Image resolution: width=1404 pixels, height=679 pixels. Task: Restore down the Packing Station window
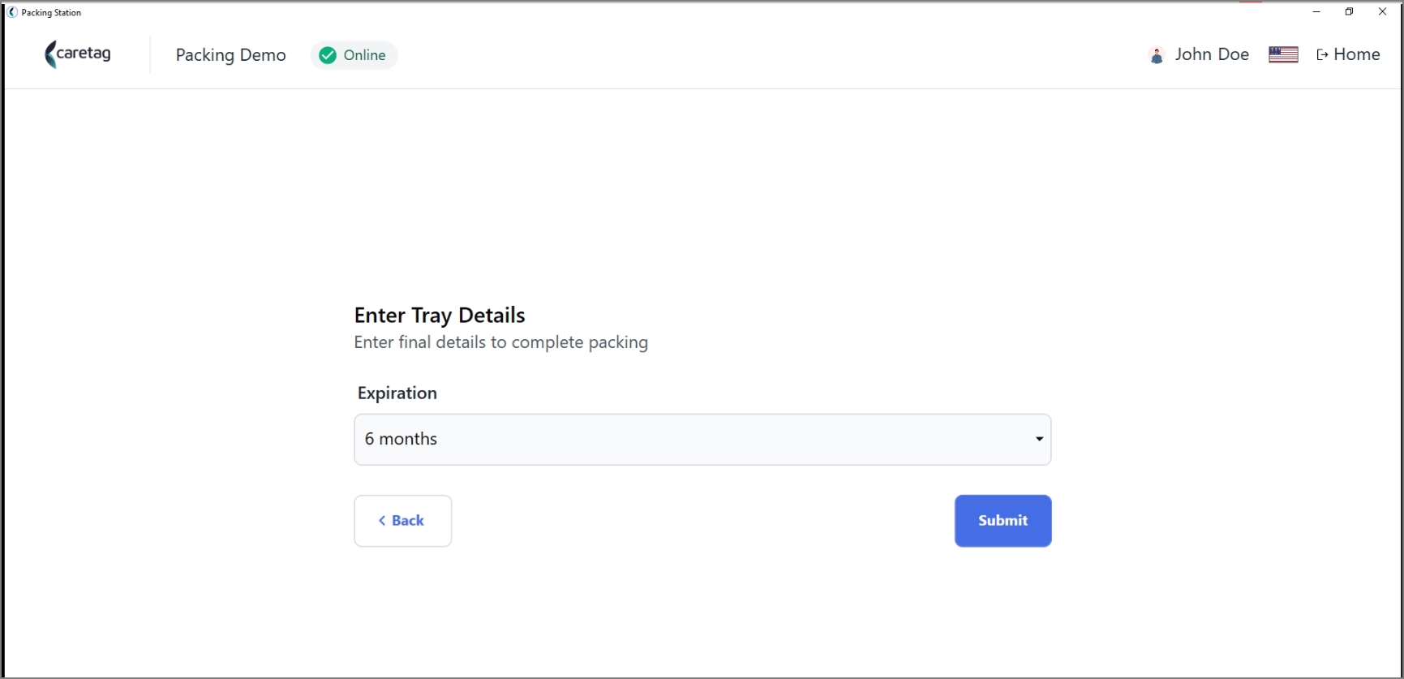pyautogui.click(x=1350, y=12)
